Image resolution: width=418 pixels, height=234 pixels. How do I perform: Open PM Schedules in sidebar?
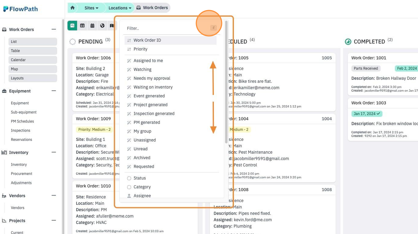[x=22, y=121]
